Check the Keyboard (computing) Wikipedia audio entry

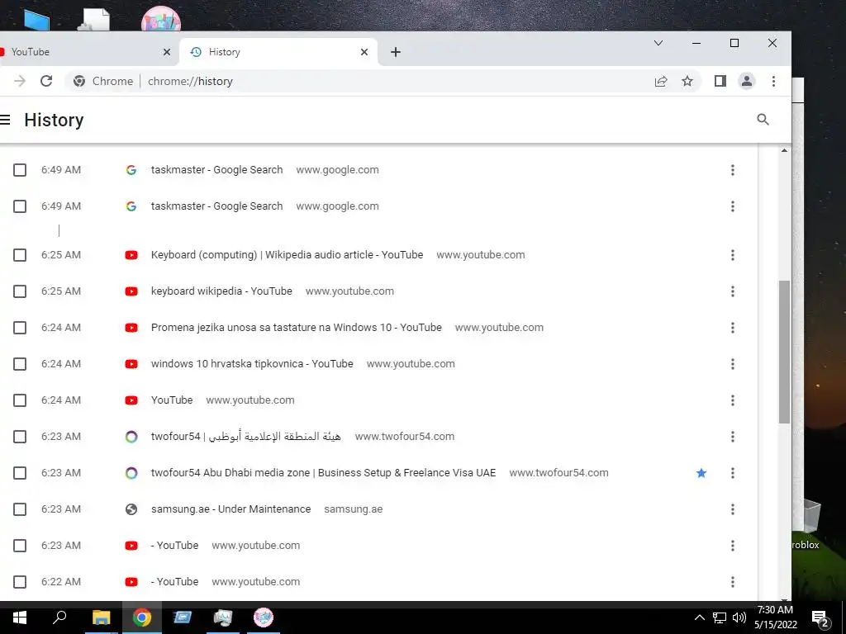(20, 254)
